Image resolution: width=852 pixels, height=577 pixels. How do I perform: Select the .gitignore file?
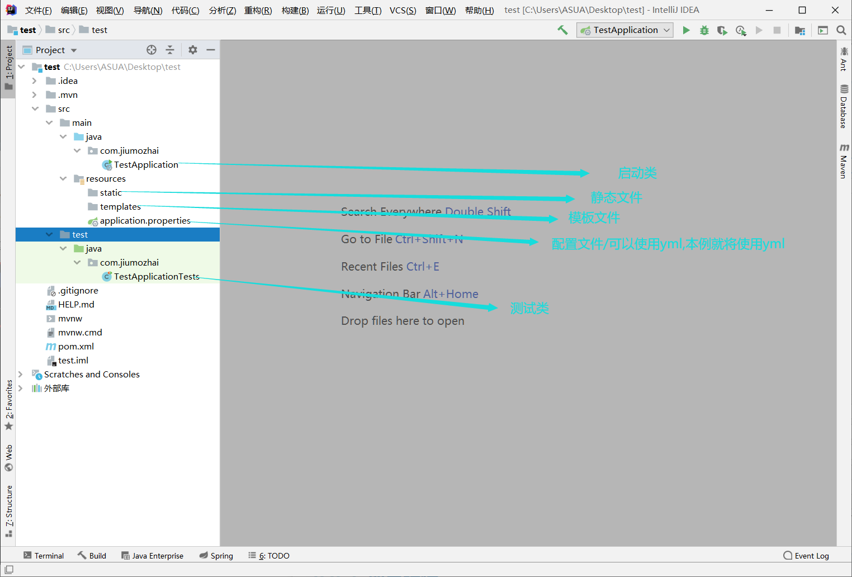tap(78, 291)
